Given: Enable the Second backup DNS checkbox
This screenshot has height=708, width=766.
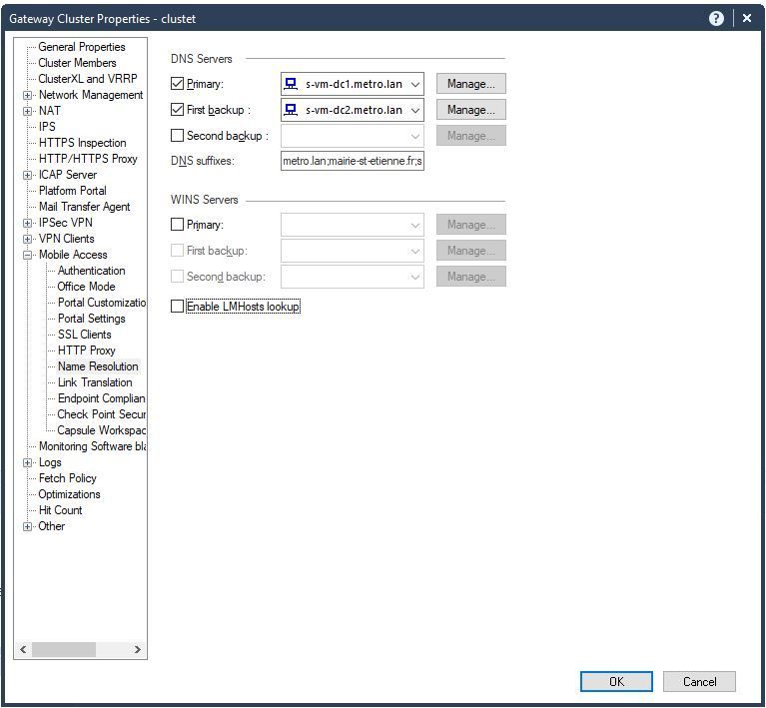Looking at the screenshot, I should [178, 136].
